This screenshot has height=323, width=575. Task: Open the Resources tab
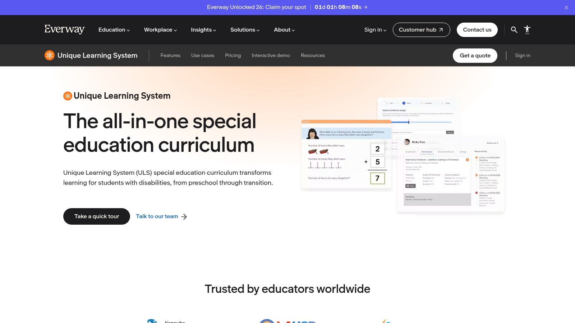click(313, 55)
